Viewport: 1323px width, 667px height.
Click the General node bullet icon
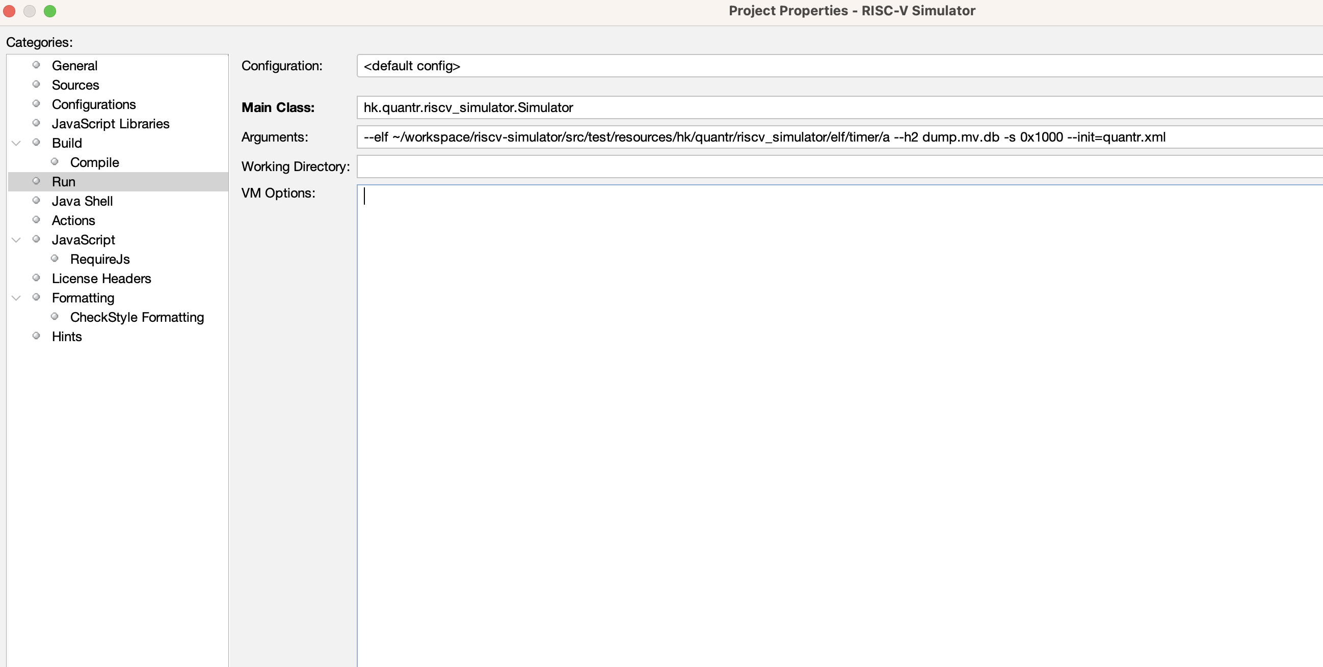37,65
